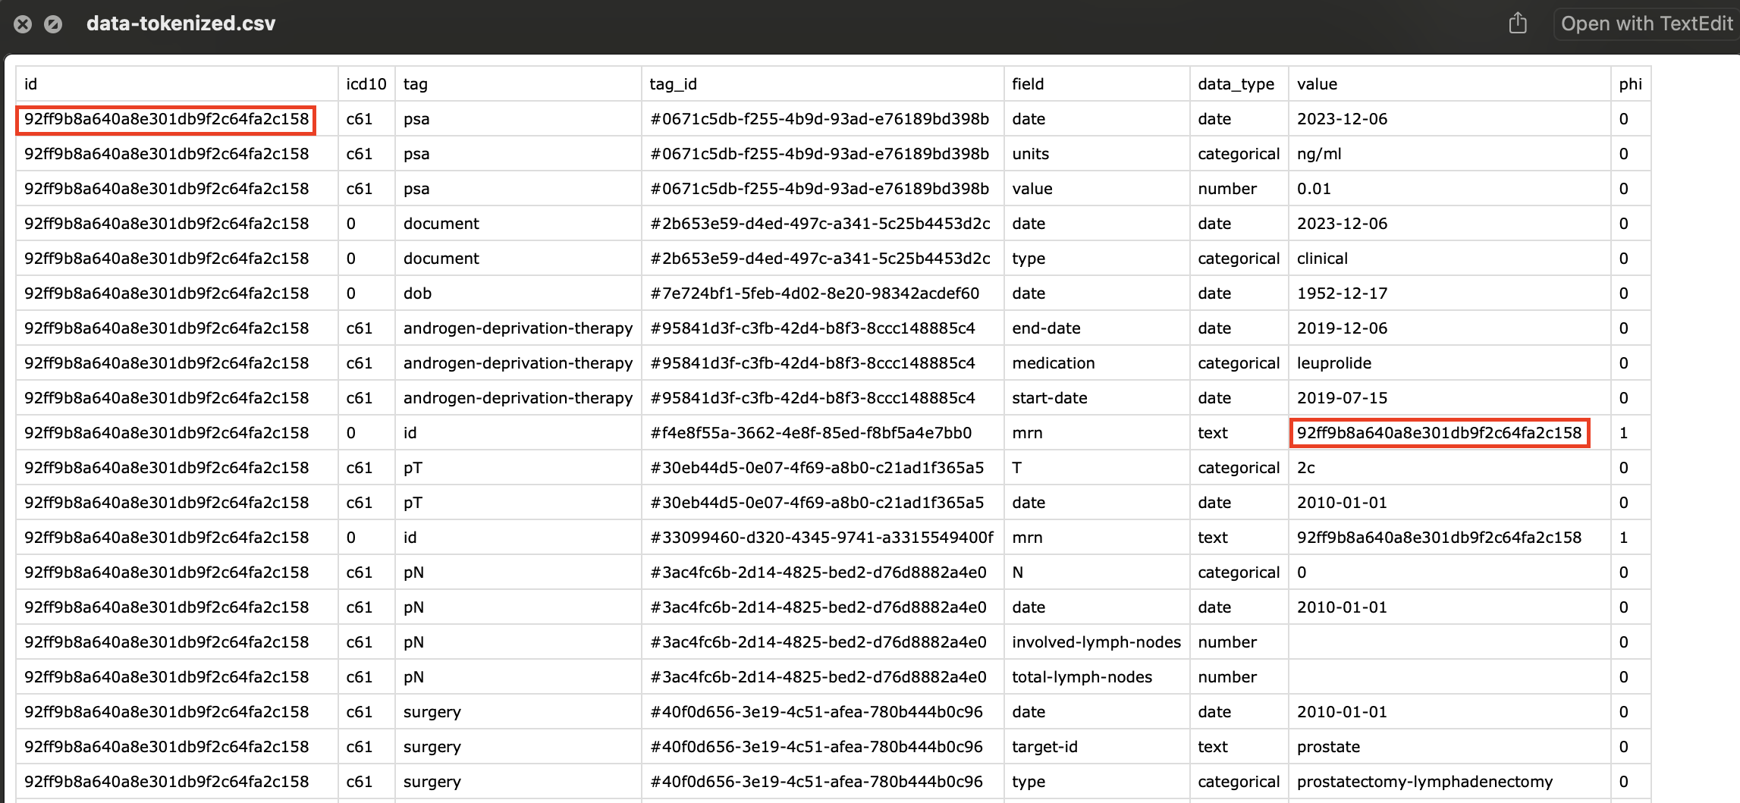Click the red-outlined mrn value cell
1740x803 pixels.
pos(1439,433)
